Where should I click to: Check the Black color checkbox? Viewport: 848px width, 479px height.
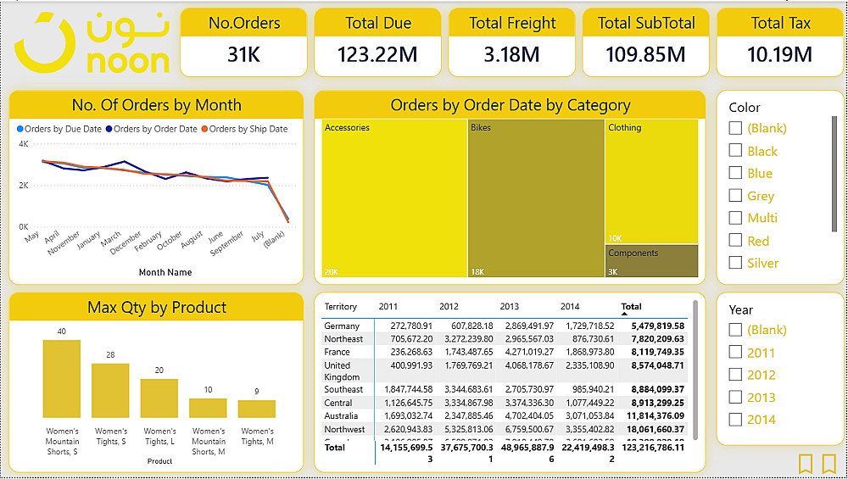coord(736,151)
